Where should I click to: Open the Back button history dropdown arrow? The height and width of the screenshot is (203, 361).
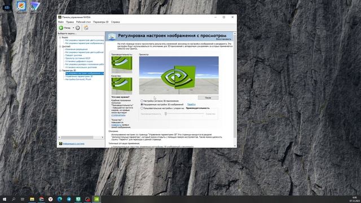(73, 28)
